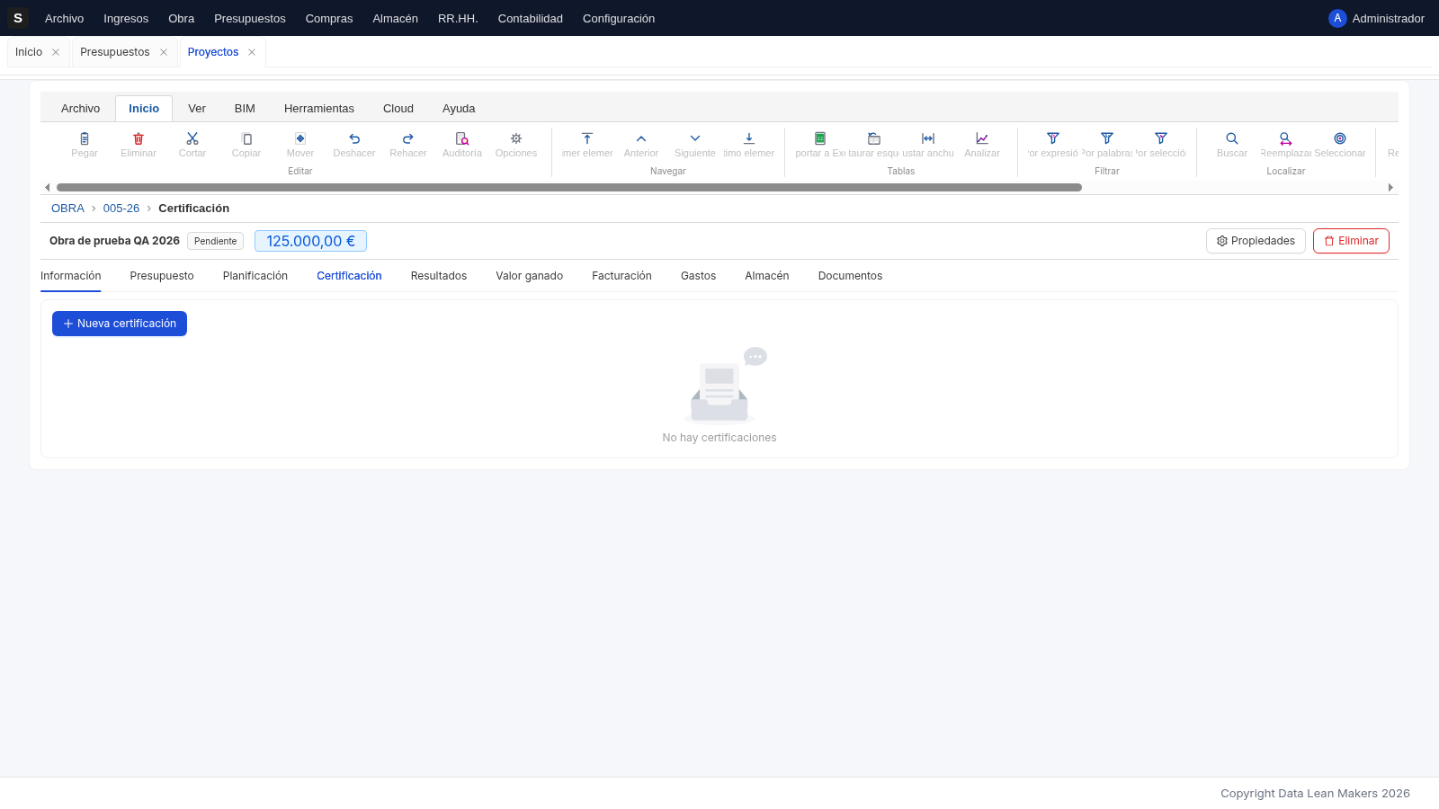Click the ribbon scroll right arrow
Screen dimensions: 1439x809
point(1390,188)
